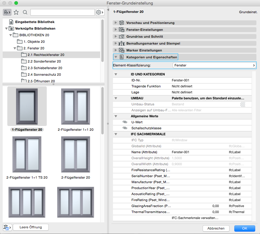Select the 2.2 Sonderfenster 20 folder

coord(44,61)
